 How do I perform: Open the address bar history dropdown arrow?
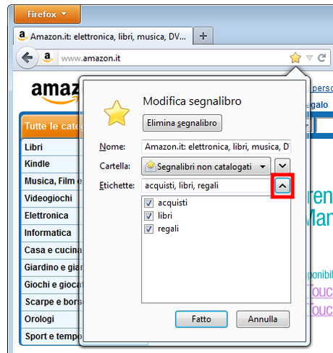click(x=309, y=58)
